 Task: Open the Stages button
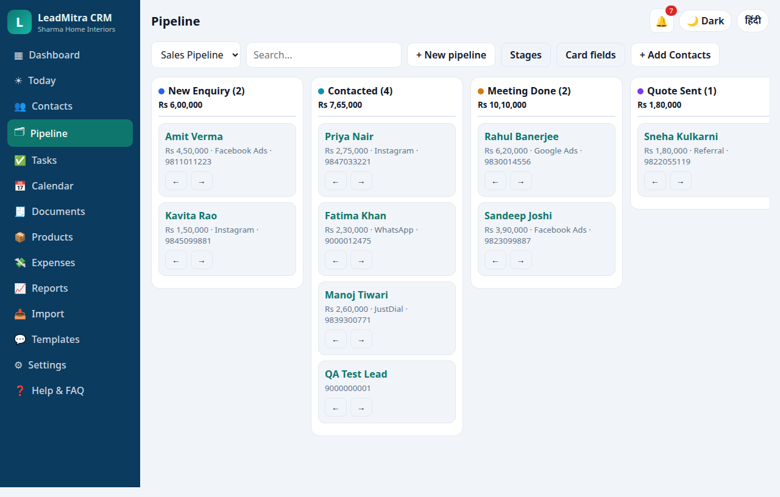(x=526, y=55)
